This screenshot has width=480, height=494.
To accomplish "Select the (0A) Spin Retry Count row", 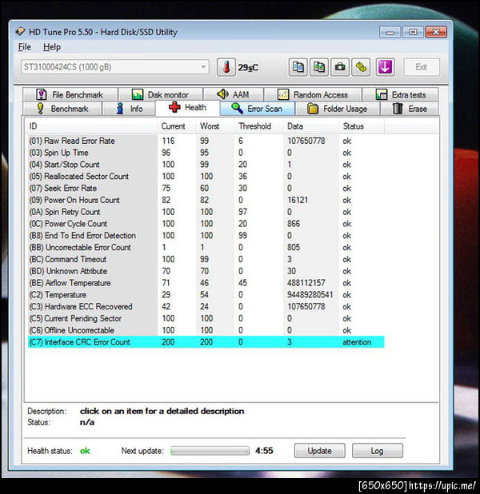I will click(206, 212).
